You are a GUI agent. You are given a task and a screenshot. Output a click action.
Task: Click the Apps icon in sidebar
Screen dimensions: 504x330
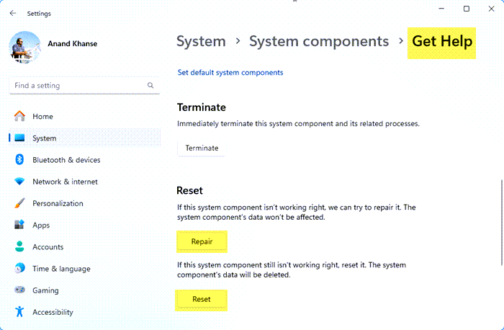pyautogui.click(x=19, y=226)
